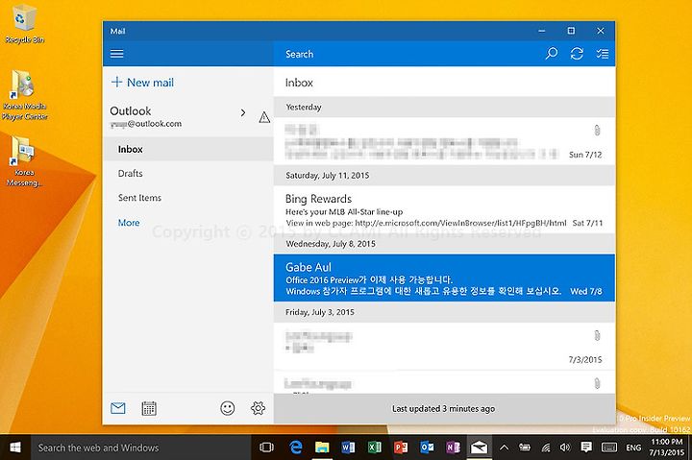Show More folders
Viewport: 692px width, 460px height.
click(x=129, y=223)
